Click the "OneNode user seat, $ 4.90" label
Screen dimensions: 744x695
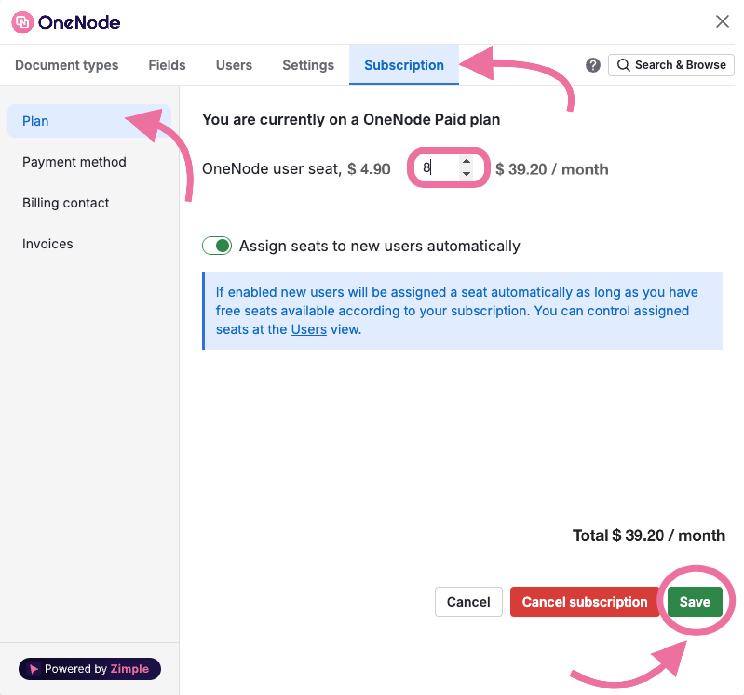(296, 169)
